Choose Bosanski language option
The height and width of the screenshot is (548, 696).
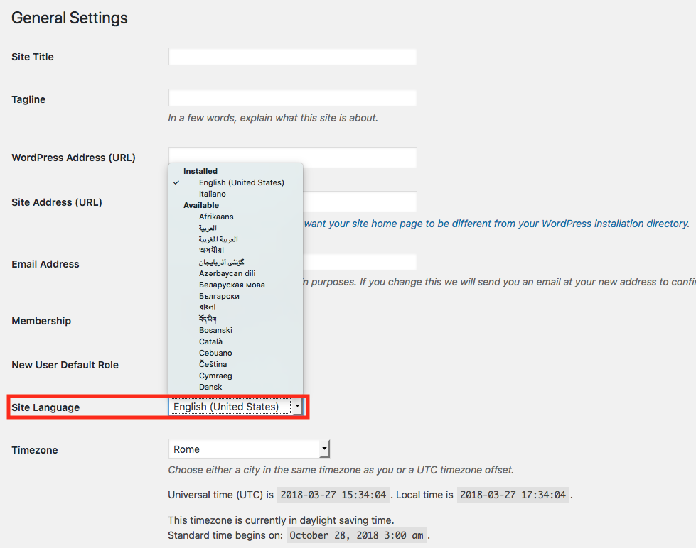pyautogui.click(x=215, y=330)
